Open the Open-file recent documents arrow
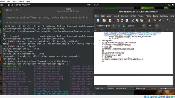The height and width of the screenshot is (98, 175). [107, 21]
